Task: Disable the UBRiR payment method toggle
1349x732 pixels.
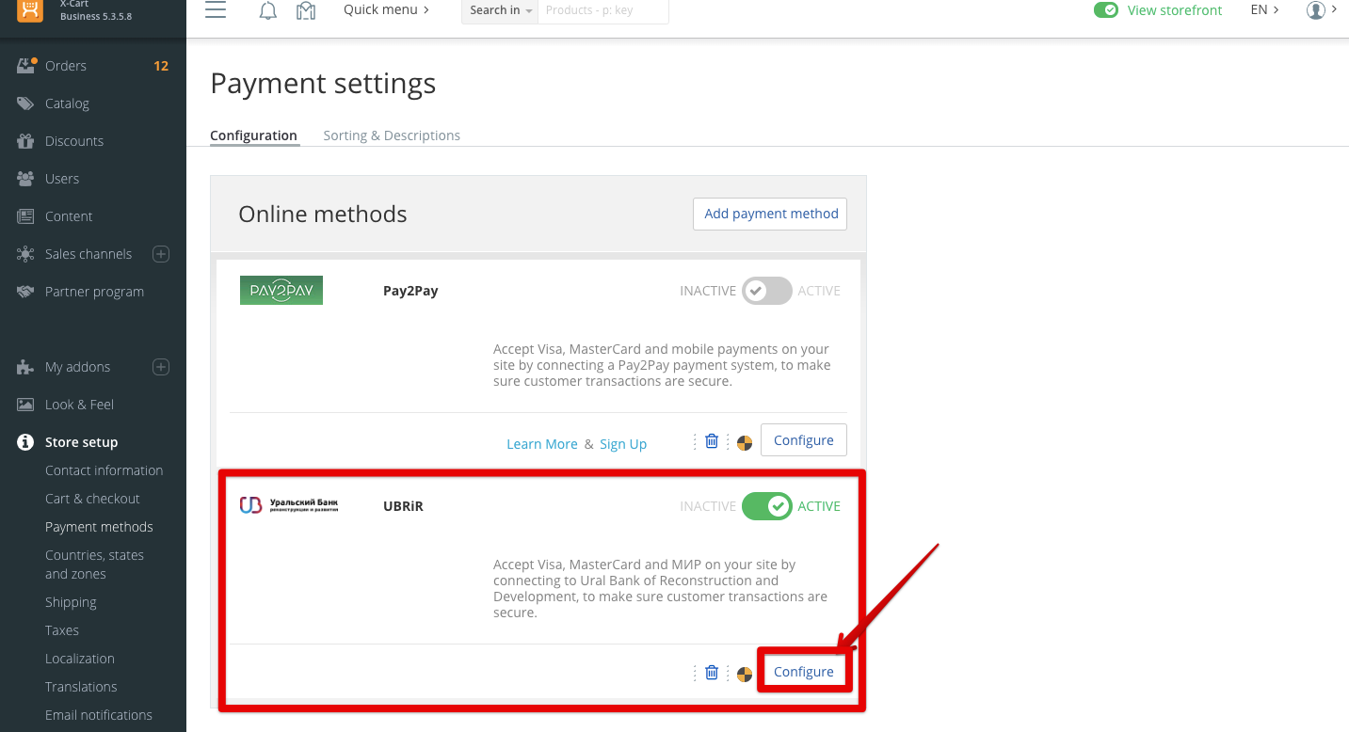Action: click(x=767, y=506)
